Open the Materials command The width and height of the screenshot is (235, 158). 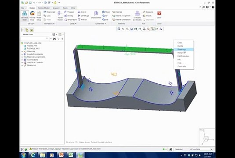(117, 12)
